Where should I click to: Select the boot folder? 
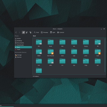(51, 43)
